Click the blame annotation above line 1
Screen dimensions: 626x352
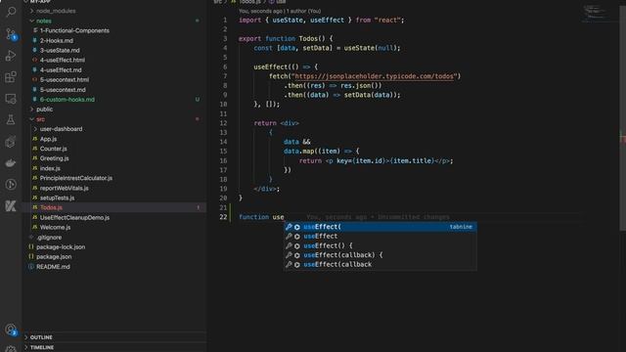coord(280,11)
